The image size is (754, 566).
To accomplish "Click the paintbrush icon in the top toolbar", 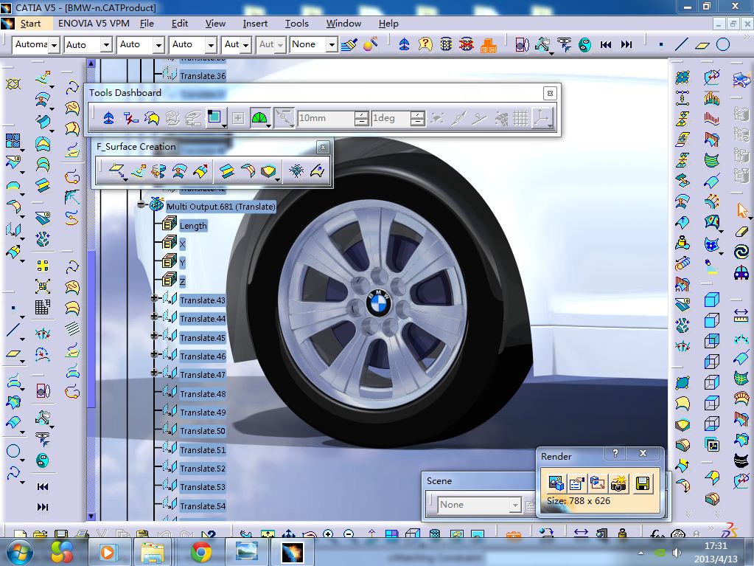I will coord(349,45).
